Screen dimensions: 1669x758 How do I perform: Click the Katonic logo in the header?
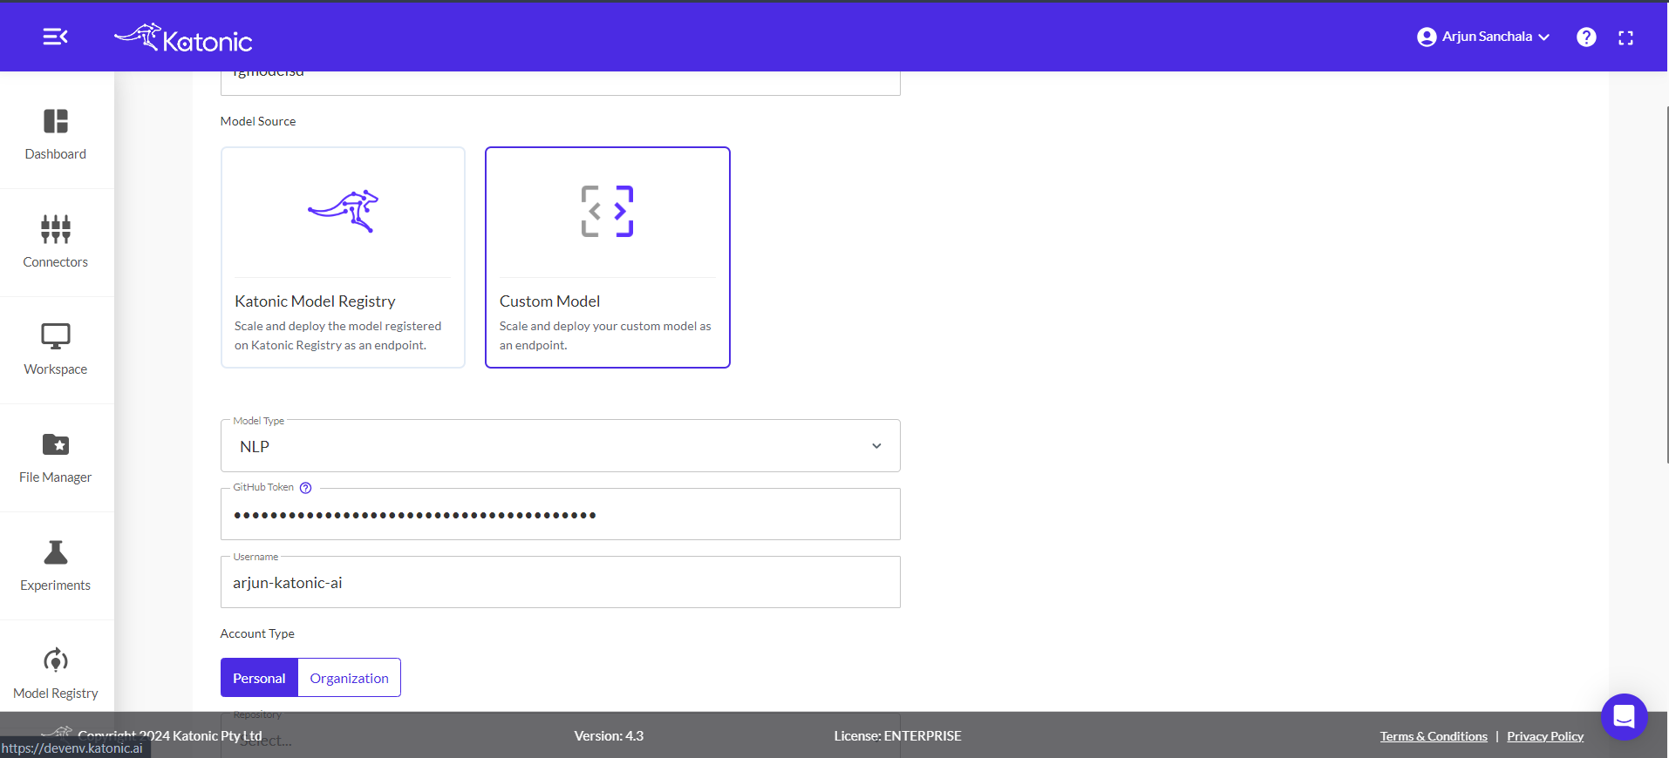pos(183,38)
